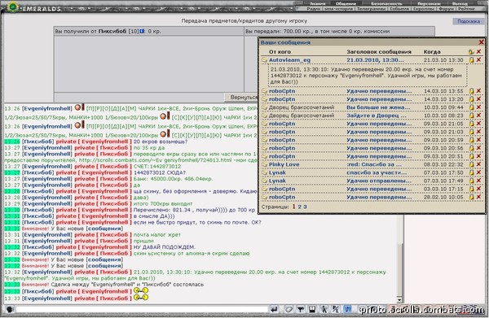Delete the roboCptn message from 09.03.10 20:51
This screenshot has width=489, height=318.
[478, 156]
